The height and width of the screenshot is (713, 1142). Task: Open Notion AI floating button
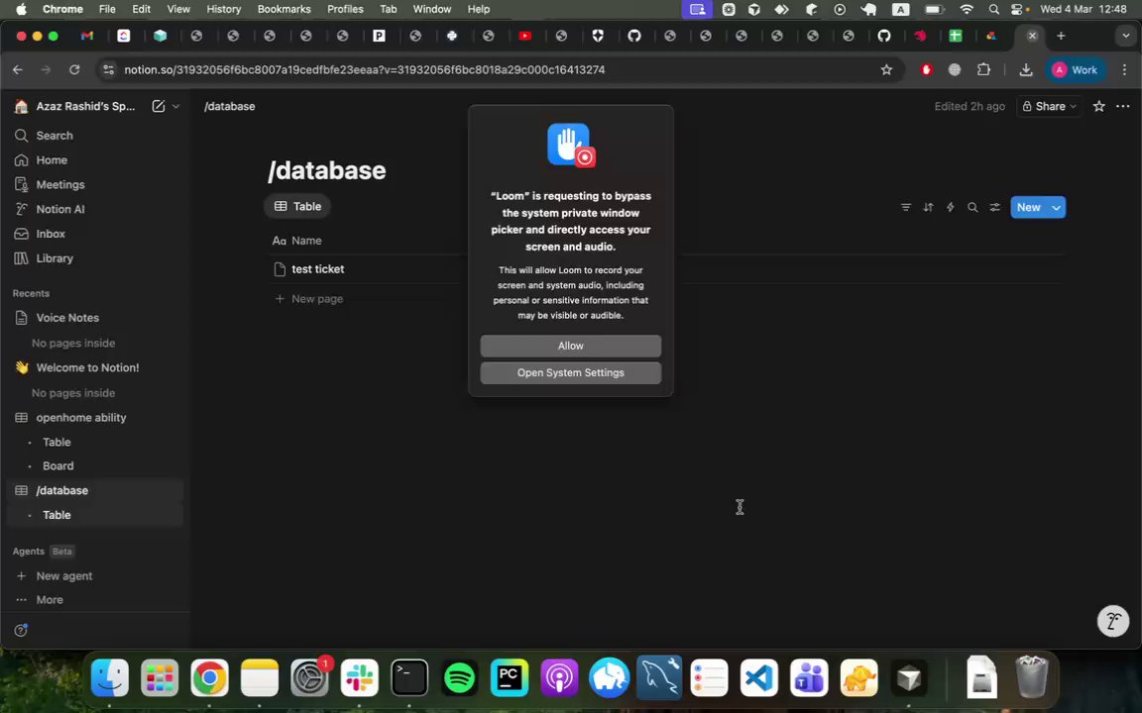click(1113, 621)
